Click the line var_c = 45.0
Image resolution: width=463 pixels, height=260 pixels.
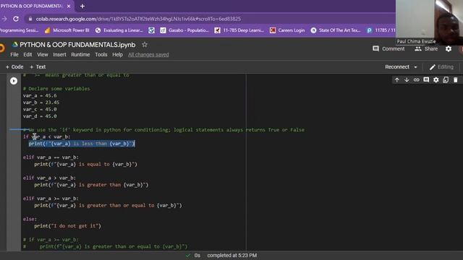pos(40,109)
